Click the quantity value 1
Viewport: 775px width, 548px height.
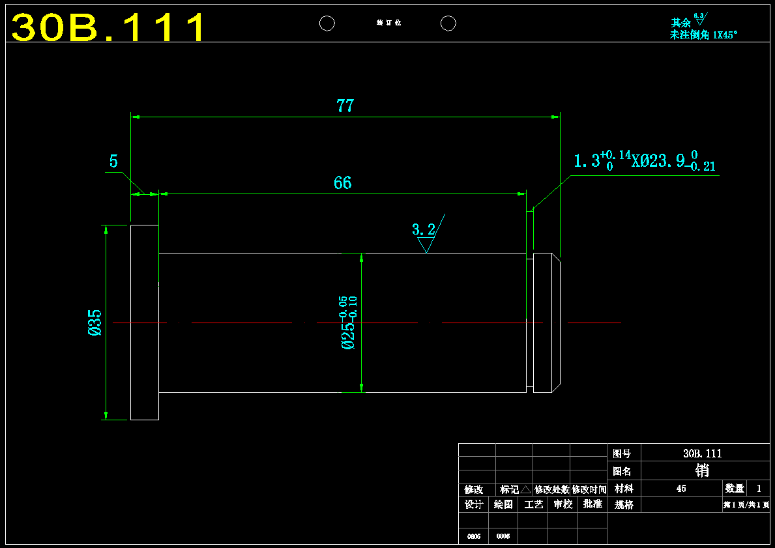coord(759,489)
